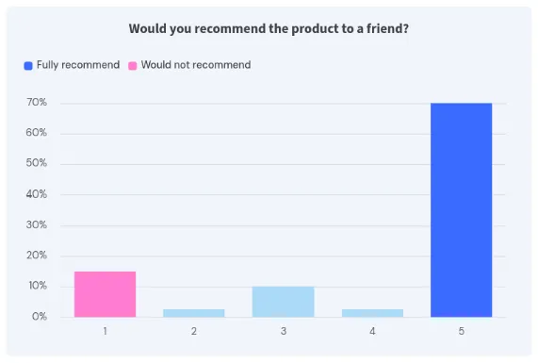Click the 20% y-axis label

click(x=37, y=256)
